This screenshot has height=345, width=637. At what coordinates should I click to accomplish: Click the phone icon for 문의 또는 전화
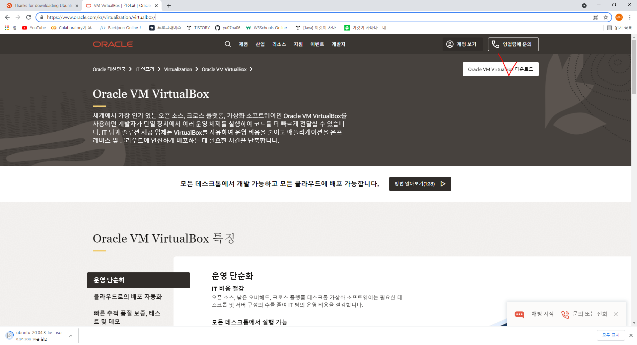coord(565,314)
